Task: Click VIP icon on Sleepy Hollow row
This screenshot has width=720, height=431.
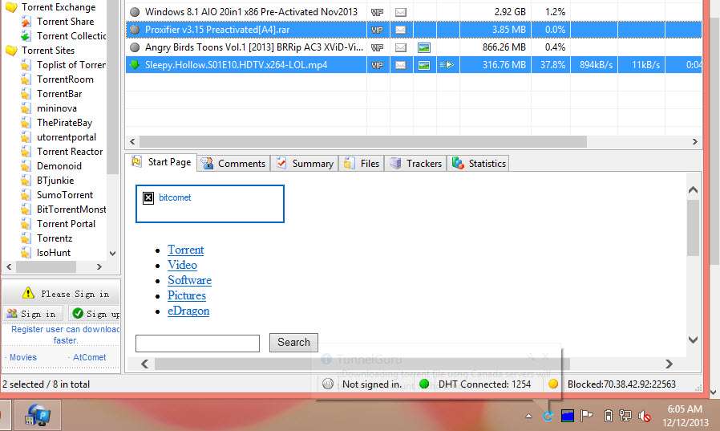Action: pos(377,65)
